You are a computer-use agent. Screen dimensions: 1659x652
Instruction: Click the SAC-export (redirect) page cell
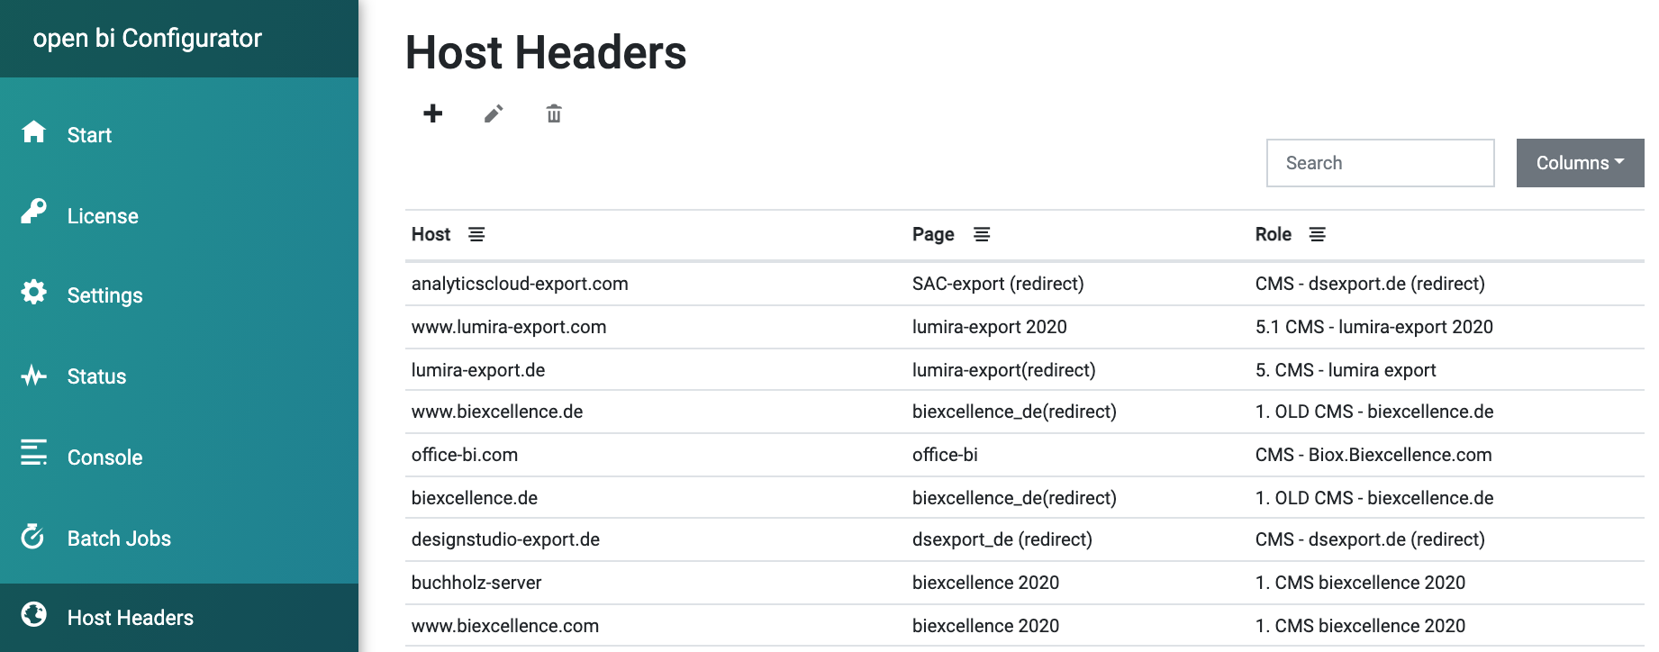point(998,284)
